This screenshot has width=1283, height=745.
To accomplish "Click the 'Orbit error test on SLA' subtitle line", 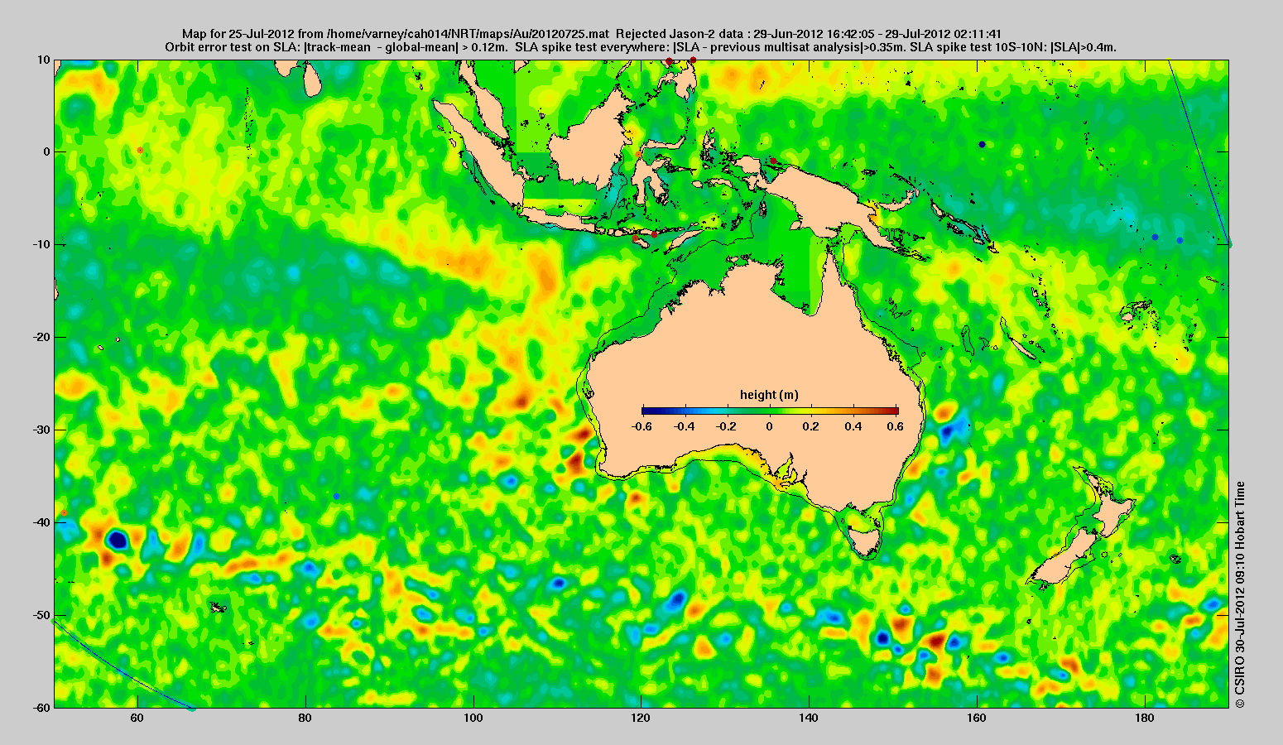I will coord(641,47).
